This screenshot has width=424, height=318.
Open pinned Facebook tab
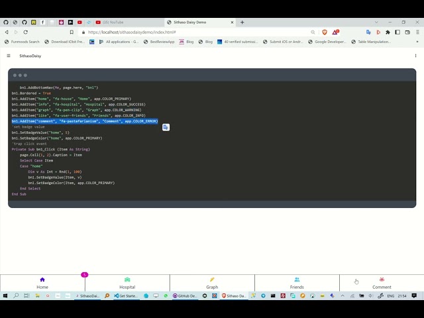coord(42,22)
